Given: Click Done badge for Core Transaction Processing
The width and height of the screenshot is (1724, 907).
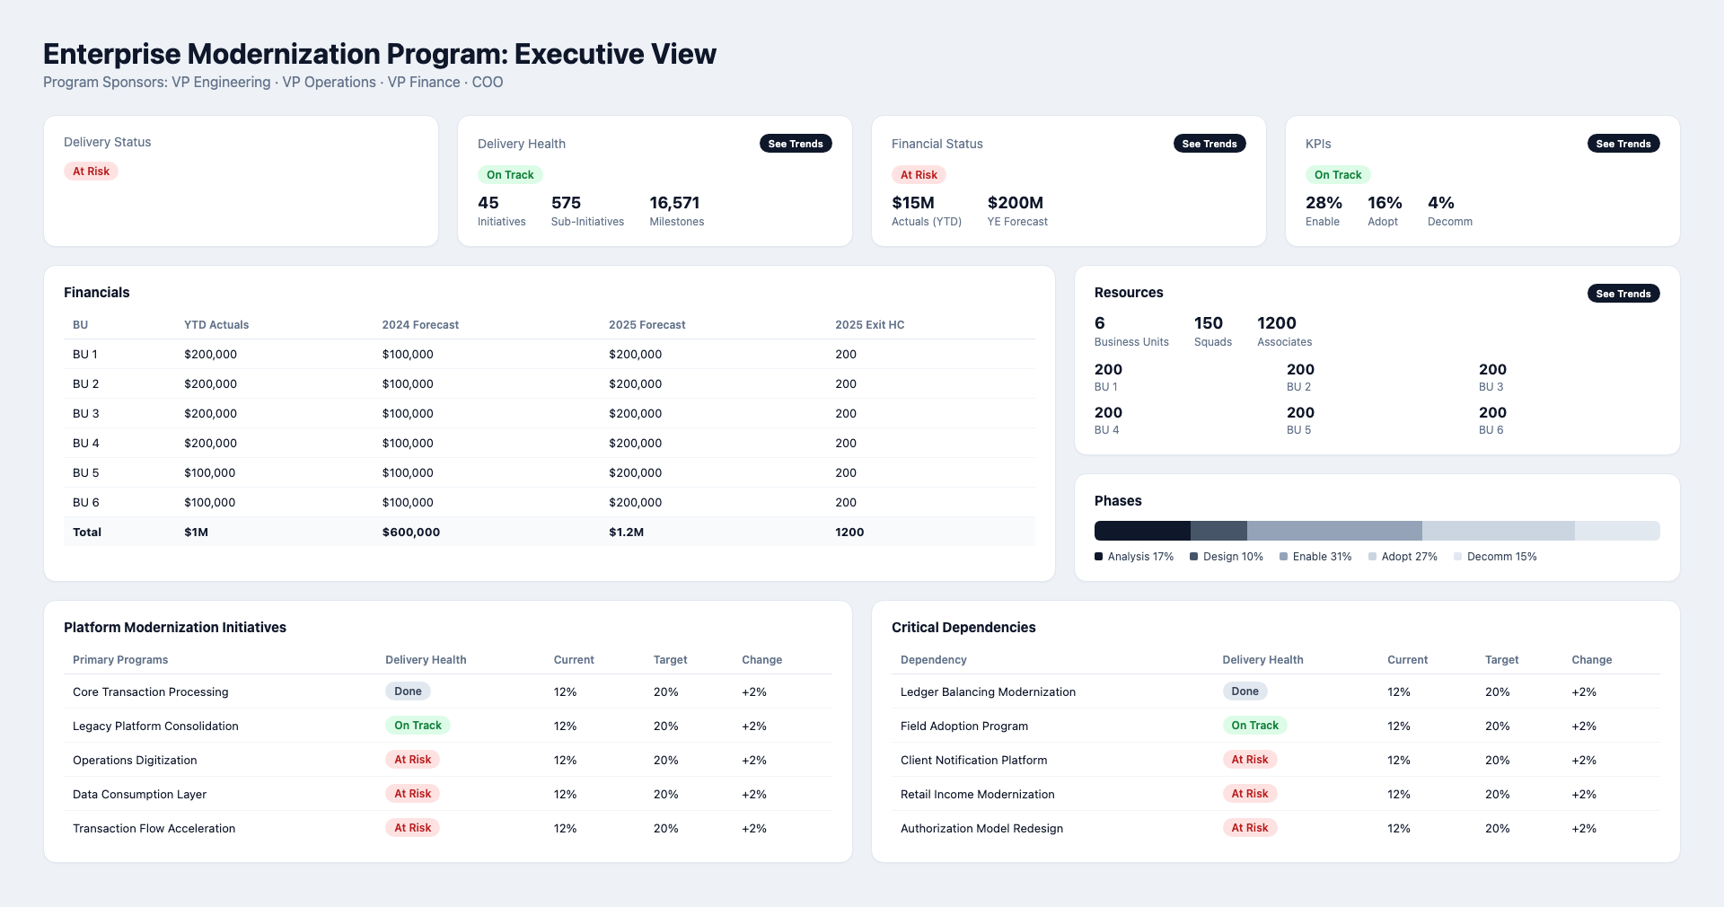Looking at the screenshot, I should pyautogui.click(x=408, y=691).
